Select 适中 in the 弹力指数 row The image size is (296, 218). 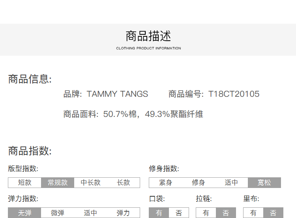tap(90, 213)
